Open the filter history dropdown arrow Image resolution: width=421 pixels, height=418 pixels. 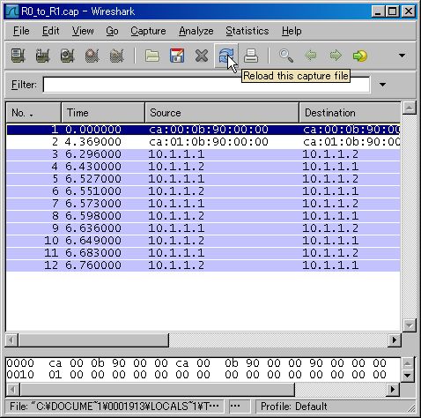click(382, 85)
